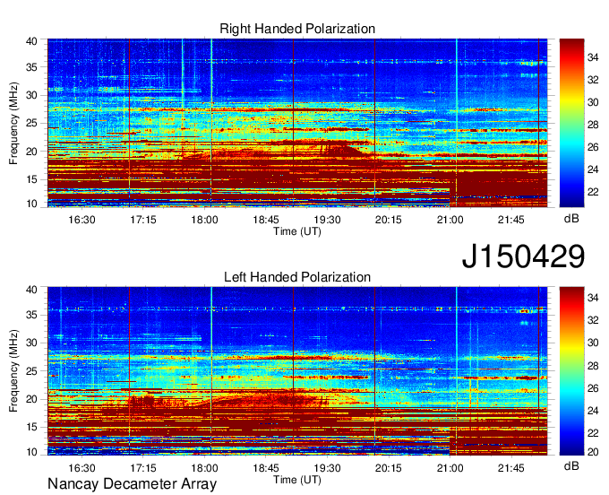Click inside the Right Handed Polarization spectrogram

tap(297, 123)
